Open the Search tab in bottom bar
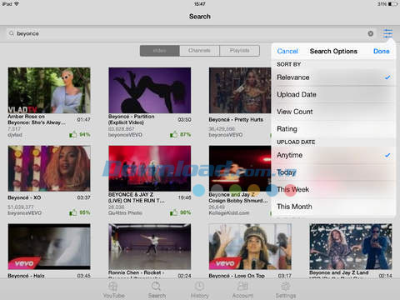 point(157,290)
